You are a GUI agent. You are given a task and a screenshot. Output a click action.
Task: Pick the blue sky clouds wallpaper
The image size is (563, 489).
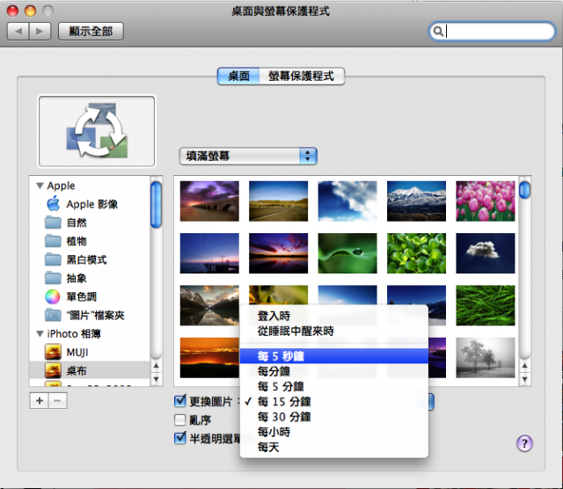[347, 201]
